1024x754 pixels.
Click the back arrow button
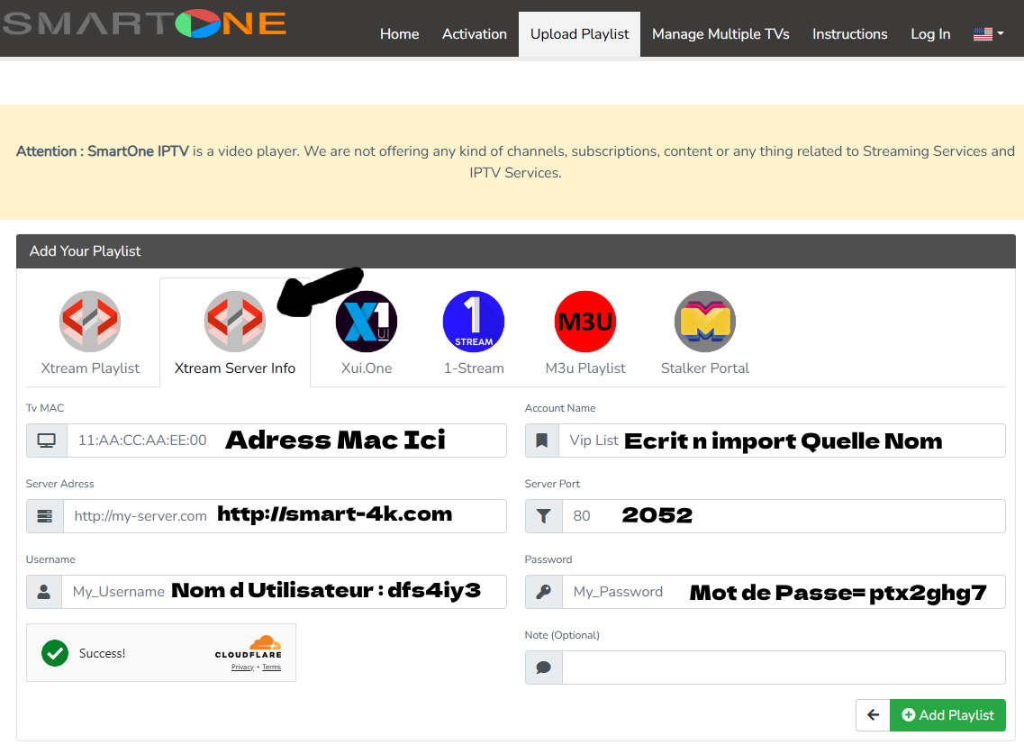tap(873, 715)
